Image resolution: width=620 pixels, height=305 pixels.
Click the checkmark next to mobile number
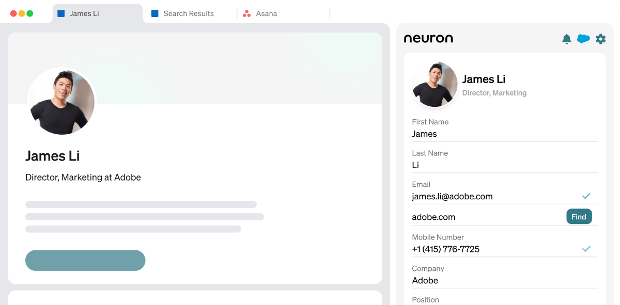pyautogui.click(x=586, y=249)
